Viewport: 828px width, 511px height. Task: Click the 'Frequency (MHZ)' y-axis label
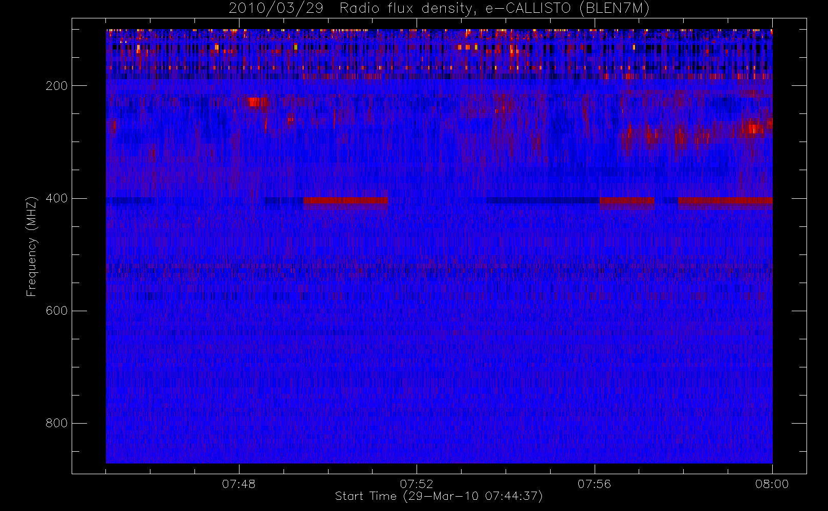pyautogui.click(x=32, y=246)
